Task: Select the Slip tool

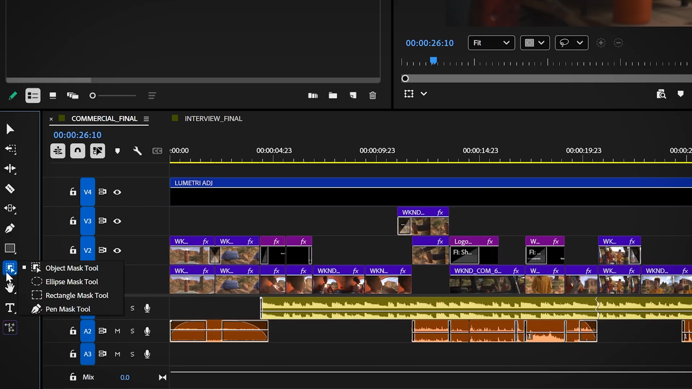Action: tap(10, 208)
